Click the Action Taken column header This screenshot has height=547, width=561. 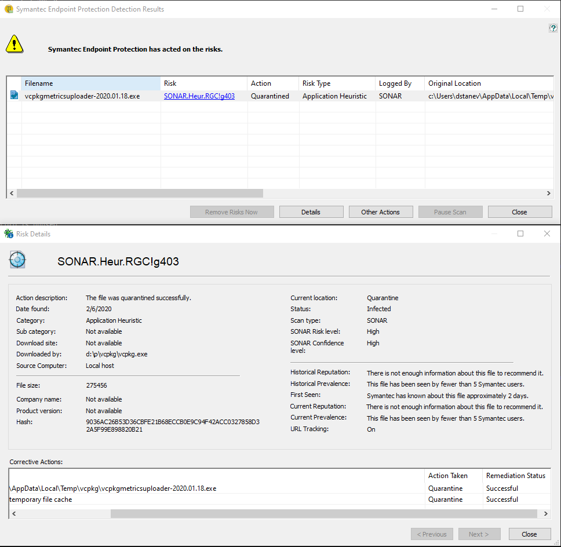pyautogui.click(x=453, y=476)
